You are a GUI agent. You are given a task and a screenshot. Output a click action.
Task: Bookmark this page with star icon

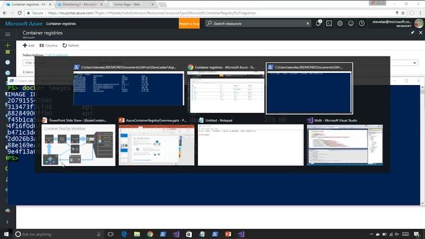(403, 13)
